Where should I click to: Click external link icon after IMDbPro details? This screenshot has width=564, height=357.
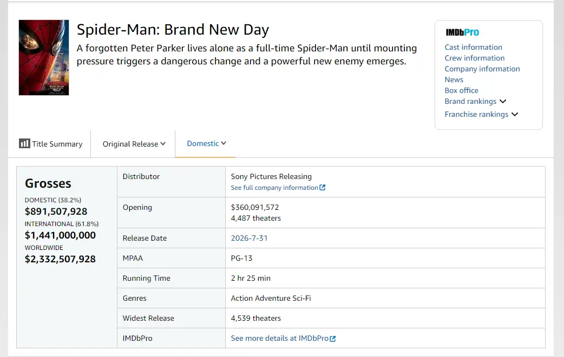[x=333, y=338]
